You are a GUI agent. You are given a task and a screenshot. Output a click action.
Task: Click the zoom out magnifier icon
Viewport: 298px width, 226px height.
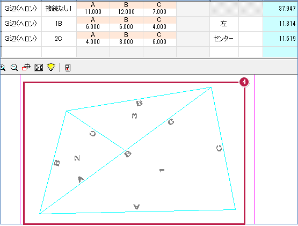[14, 67]
